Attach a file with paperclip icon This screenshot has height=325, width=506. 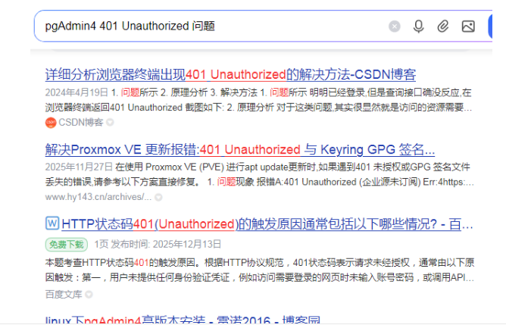coord(443,27)
